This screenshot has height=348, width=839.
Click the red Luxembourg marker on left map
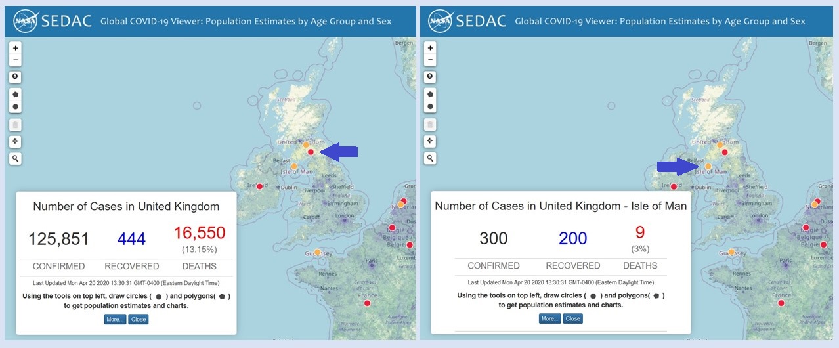(410, 245)
